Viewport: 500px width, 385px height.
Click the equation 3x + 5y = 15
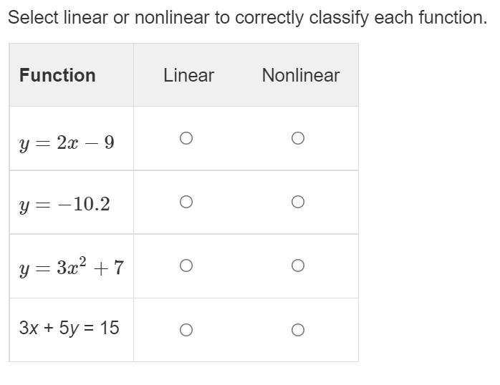point(69,328)
